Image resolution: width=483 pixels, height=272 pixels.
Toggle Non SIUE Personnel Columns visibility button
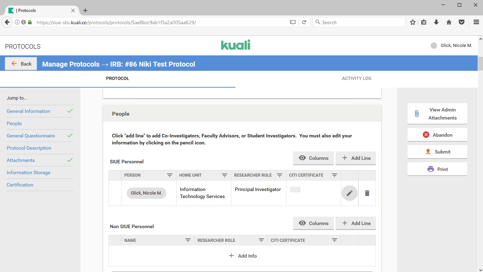pyautogui.click(x=313, y=223)
